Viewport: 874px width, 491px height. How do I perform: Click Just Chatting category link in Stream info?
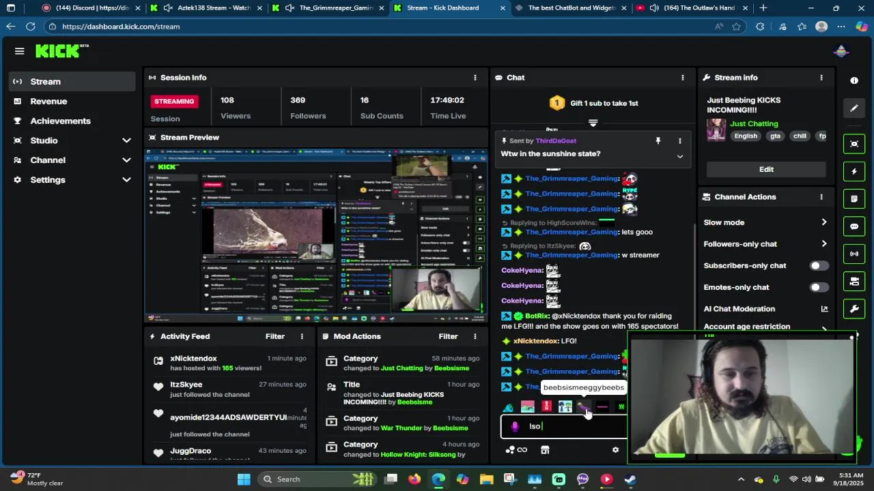coord(754,124)
